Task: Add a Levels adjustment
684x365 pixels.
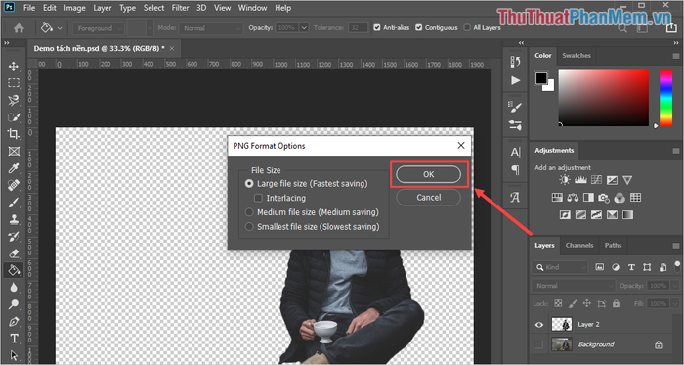Action: (580, 180)
